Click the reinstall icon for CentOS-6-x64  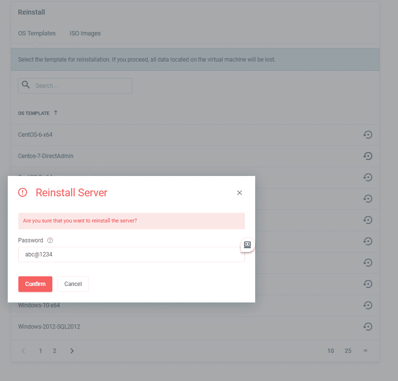[367, 135]
